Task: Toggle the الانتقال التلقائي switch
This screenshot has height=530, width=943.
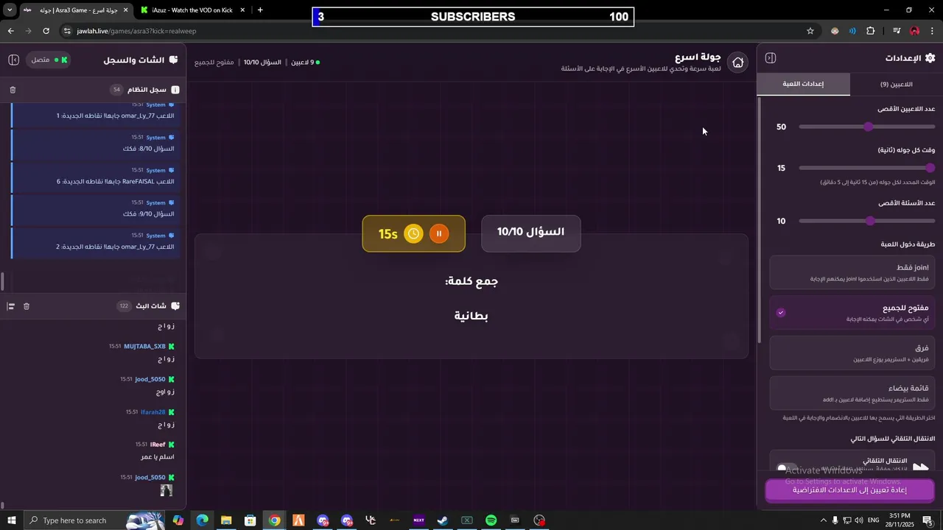Action: pos(788,467)
